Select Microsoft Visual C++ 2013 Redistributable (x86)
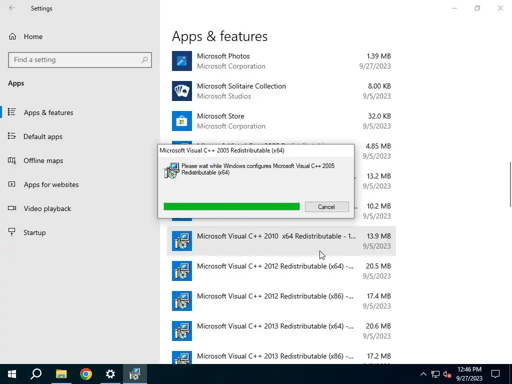This screenshot has width=512, height=384. tap(281, 356)
